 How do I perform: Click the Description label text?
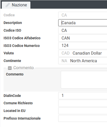tap(13, 23)
